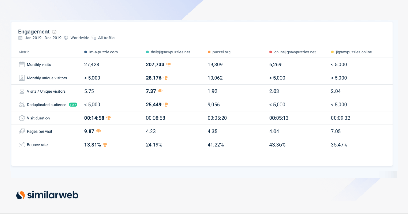Click the Engagement title
The width and height of the screenshot is (408, 214).
pyautogui.click(x=34, y=32)
